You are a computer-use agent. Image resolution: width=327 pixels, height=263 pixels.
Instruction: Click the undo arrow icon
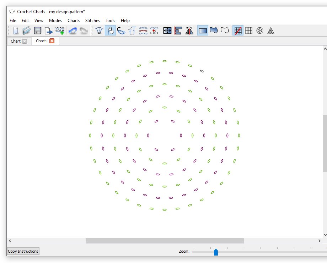[73, 31]
